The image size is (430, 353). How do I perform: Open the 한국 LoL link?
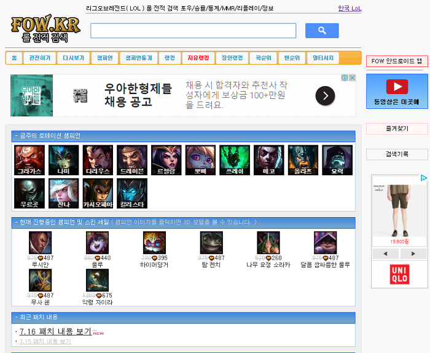[x=350, y=8]
